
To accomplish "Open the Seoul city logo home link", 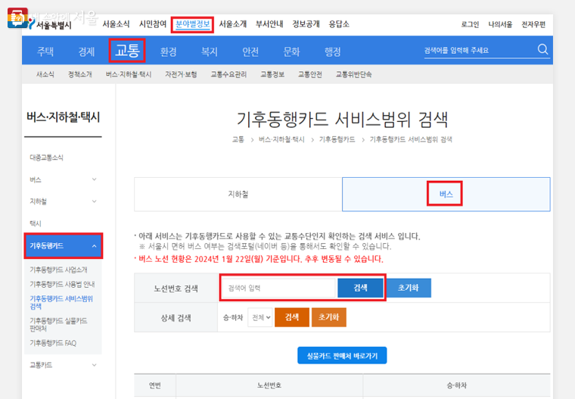I will pyautogui.click(x=50, y=25).
